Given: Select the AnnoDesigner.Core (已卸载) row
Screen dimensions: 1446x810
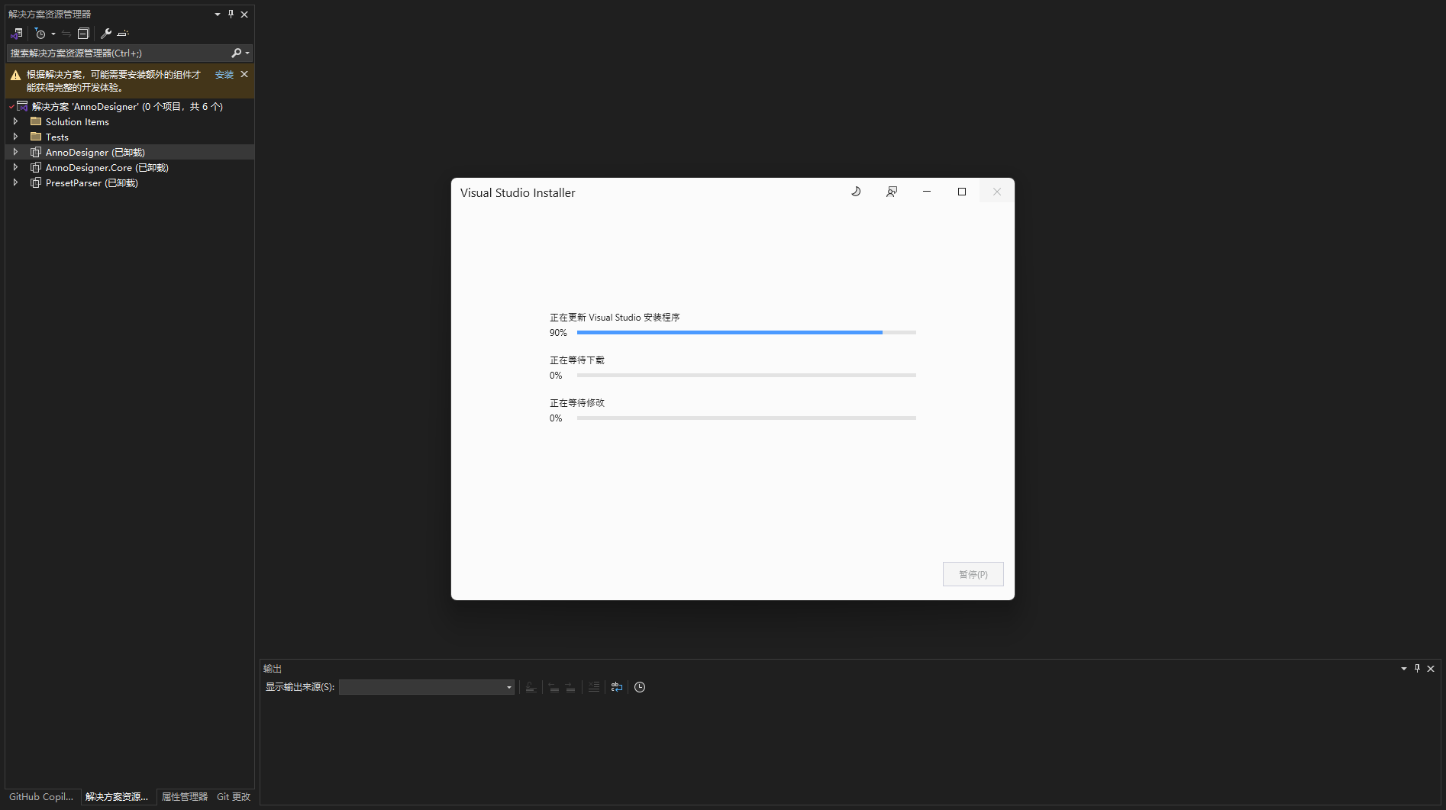Looking at the screenshot, I should coord(129,167).
